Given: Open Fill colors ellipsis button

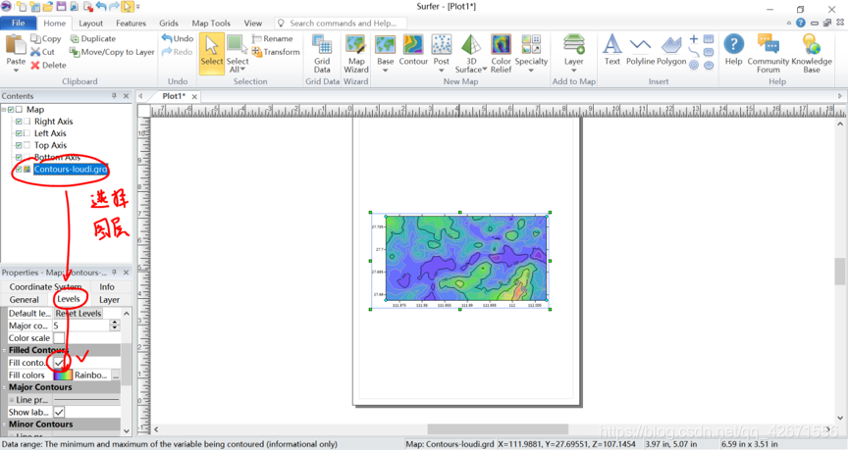Looking at the screenshot, I should click(115, 375).
